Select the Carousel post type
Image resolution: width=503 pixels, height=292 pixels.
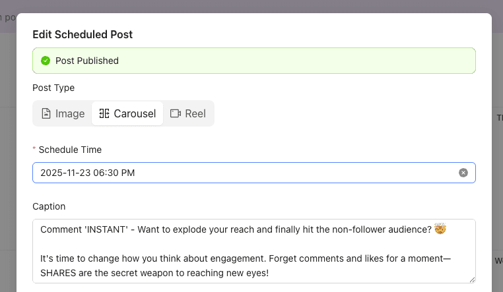click(x=127, y=113)
